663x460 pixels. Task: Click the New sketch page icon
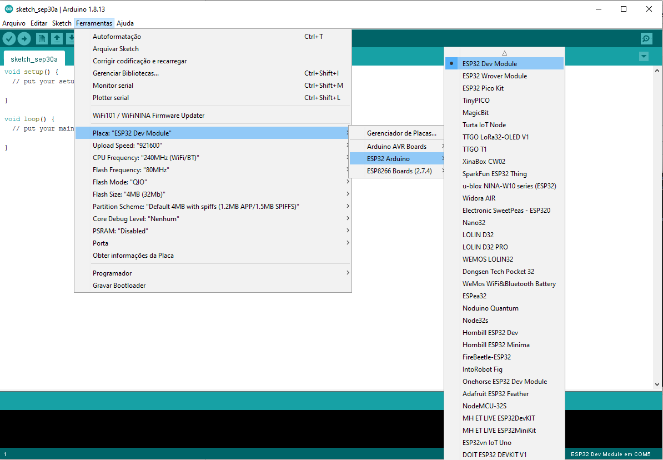[x=42, y=38]
